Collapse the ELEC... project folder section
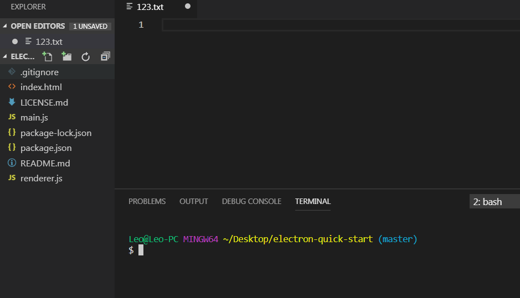The image size is (520, 298). tap(4, 56)
